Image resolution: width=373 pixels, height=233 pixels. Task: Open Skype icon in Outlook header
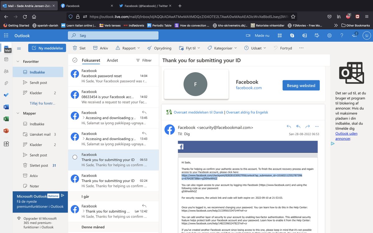click(x=292, y=35)
